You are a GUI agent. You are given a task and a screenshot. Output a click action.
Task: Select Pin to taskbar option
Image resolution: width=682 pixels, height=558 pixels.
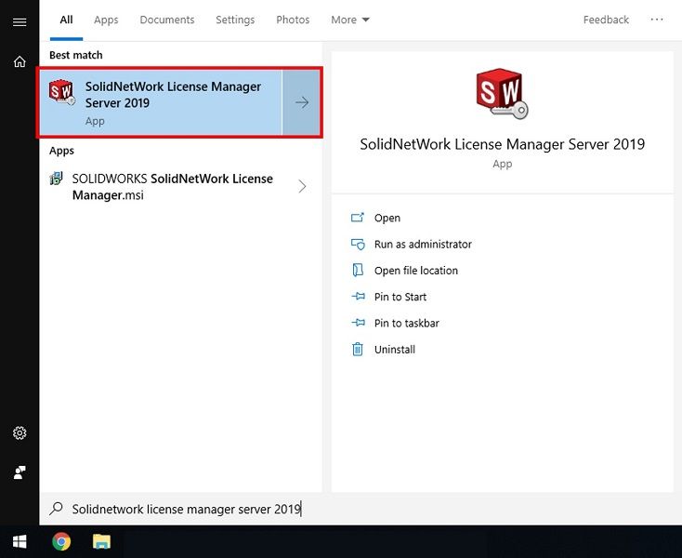point(406,324)
